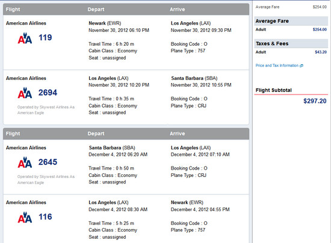Click the Depart column header of first itinerary

(96, 10)
